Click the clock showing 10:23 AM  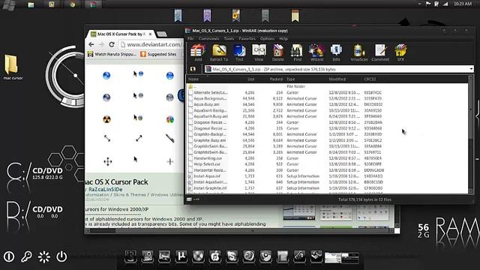pos(463,4)
